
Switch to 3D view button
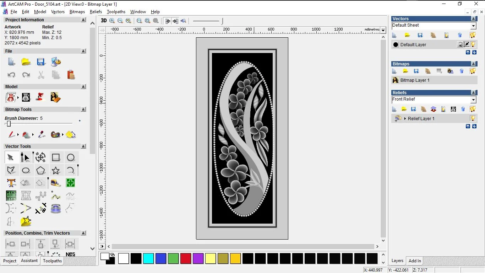coord(104,21)
